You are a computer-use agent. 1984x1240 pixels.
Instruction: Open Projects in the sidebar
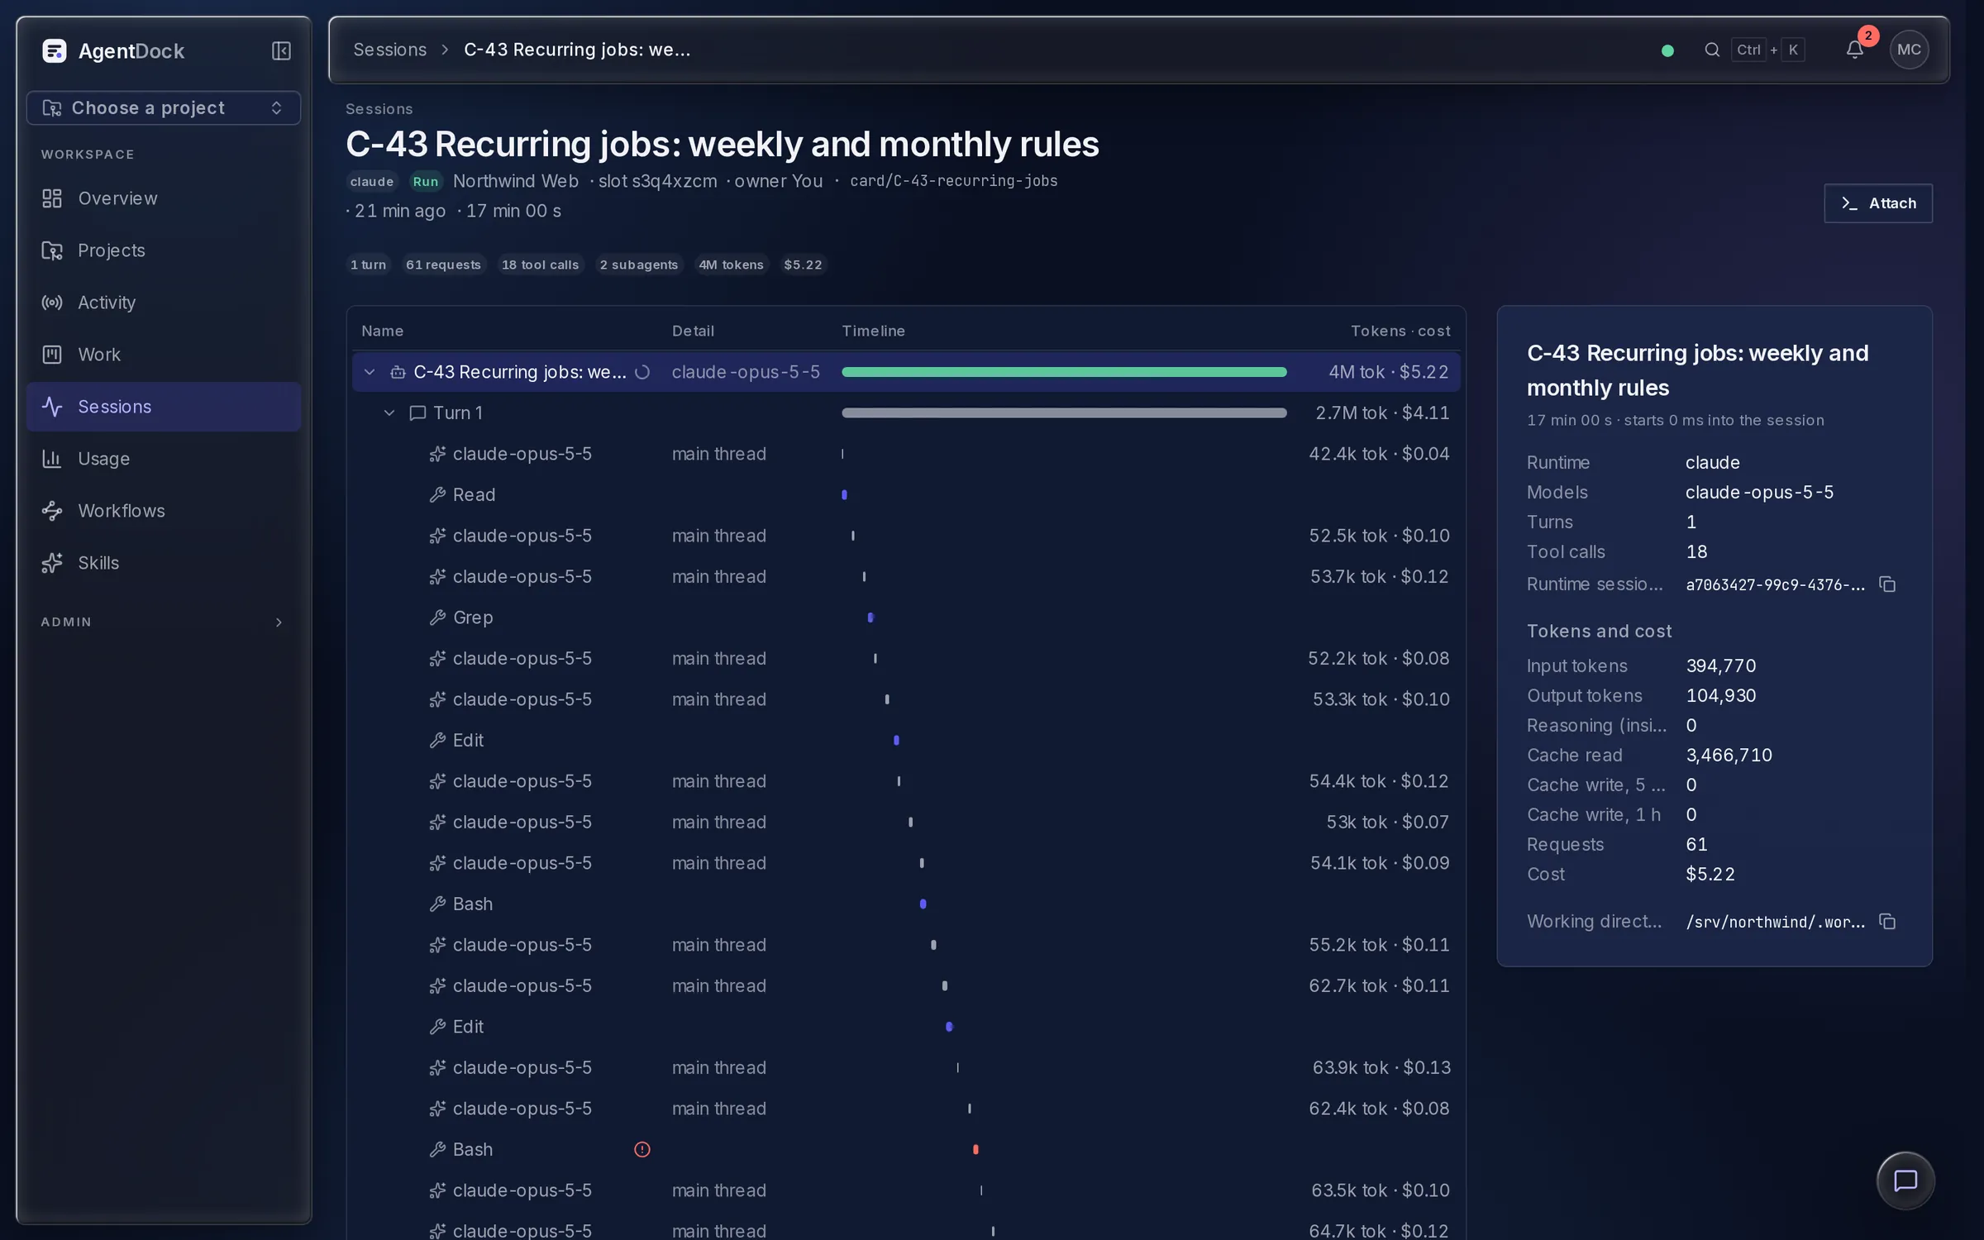point(164,250)
